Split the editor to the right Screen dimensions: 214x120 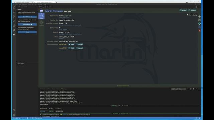pos(196,7)
